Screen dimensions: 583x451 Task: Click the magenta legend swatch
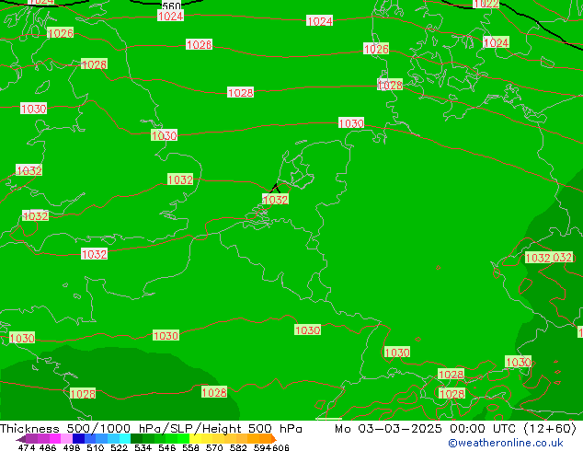pyautogui.click(x=55, y=438)
